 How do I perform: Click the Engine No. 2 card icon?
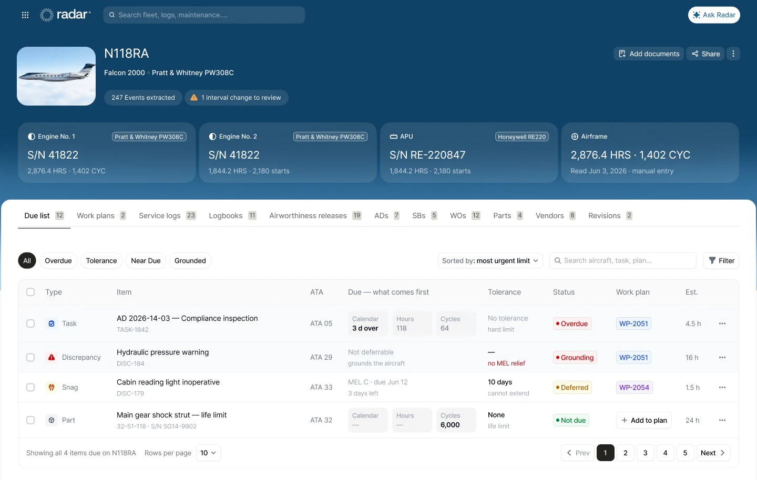click(x=212, y=137)
